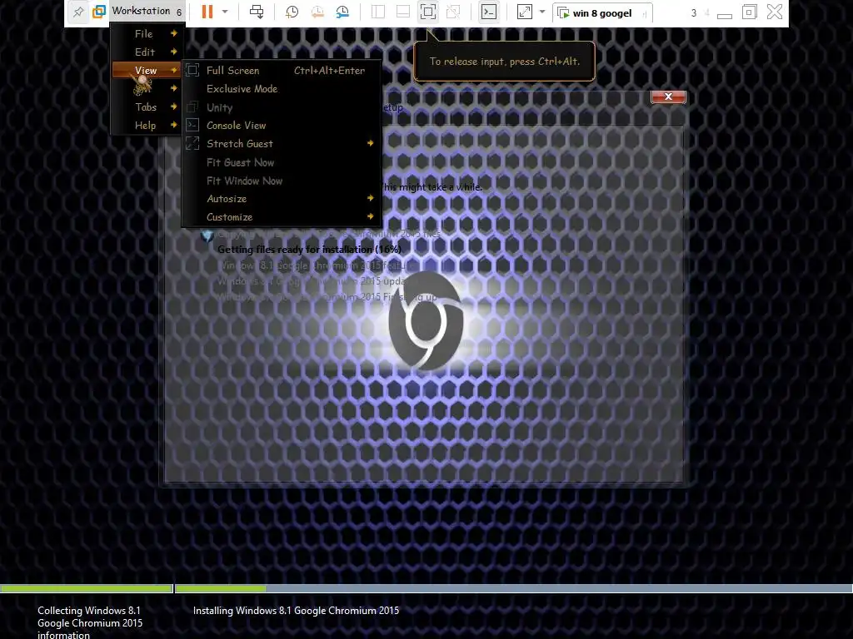Take a snapshot of the VM
The image size is (853, 639).
(292, 12)
